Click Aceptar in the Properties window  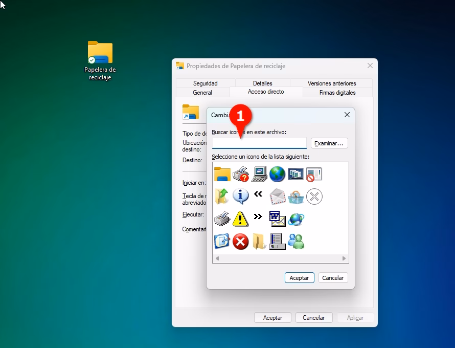tap(272, 317)
